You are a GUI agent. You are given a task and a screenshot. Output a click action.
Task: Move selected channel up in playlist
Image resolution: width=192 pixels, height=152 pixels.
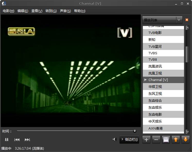tap(176, 139)
